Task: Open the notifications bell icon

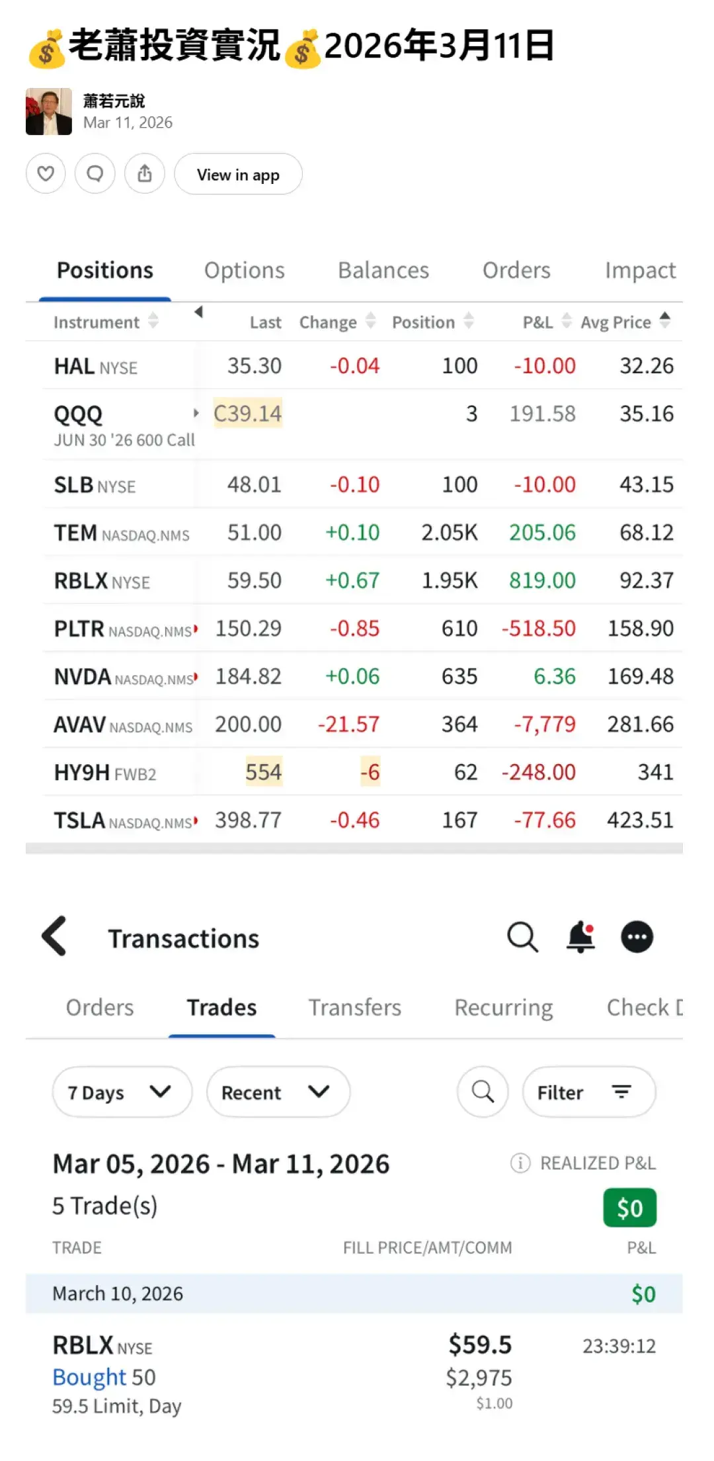Action: [x=580, y=937]
